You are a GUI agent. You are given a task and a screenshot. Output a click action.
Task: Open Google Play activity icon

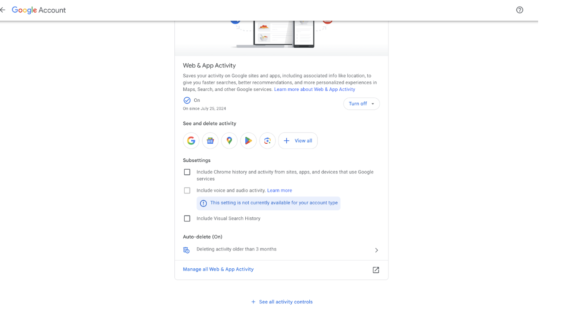tap(248, 141)
